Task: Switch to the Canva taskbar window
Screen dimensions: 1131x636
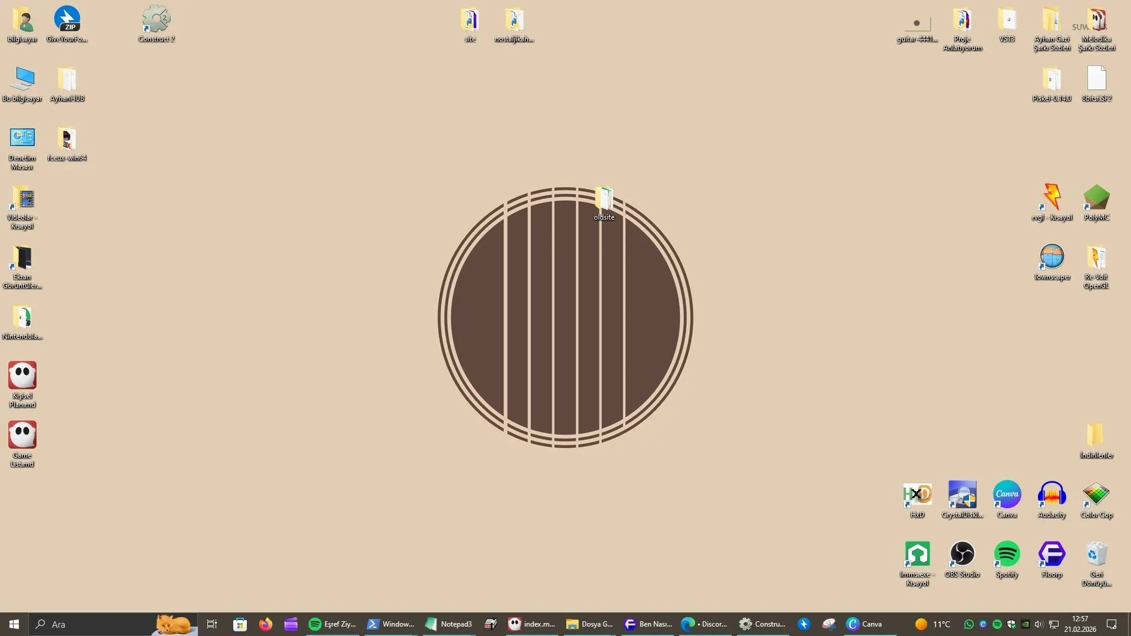Action: (865, 624)
